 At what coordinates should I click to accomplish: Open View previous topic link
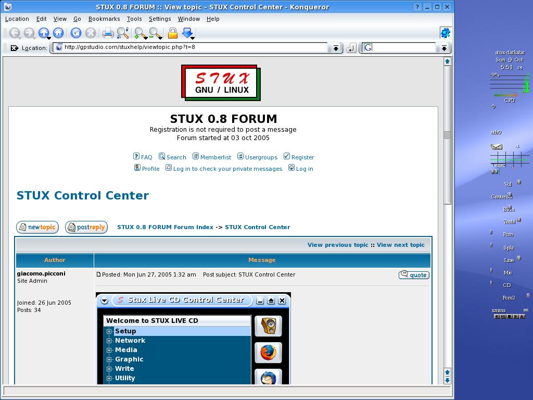tap(338, 245)
